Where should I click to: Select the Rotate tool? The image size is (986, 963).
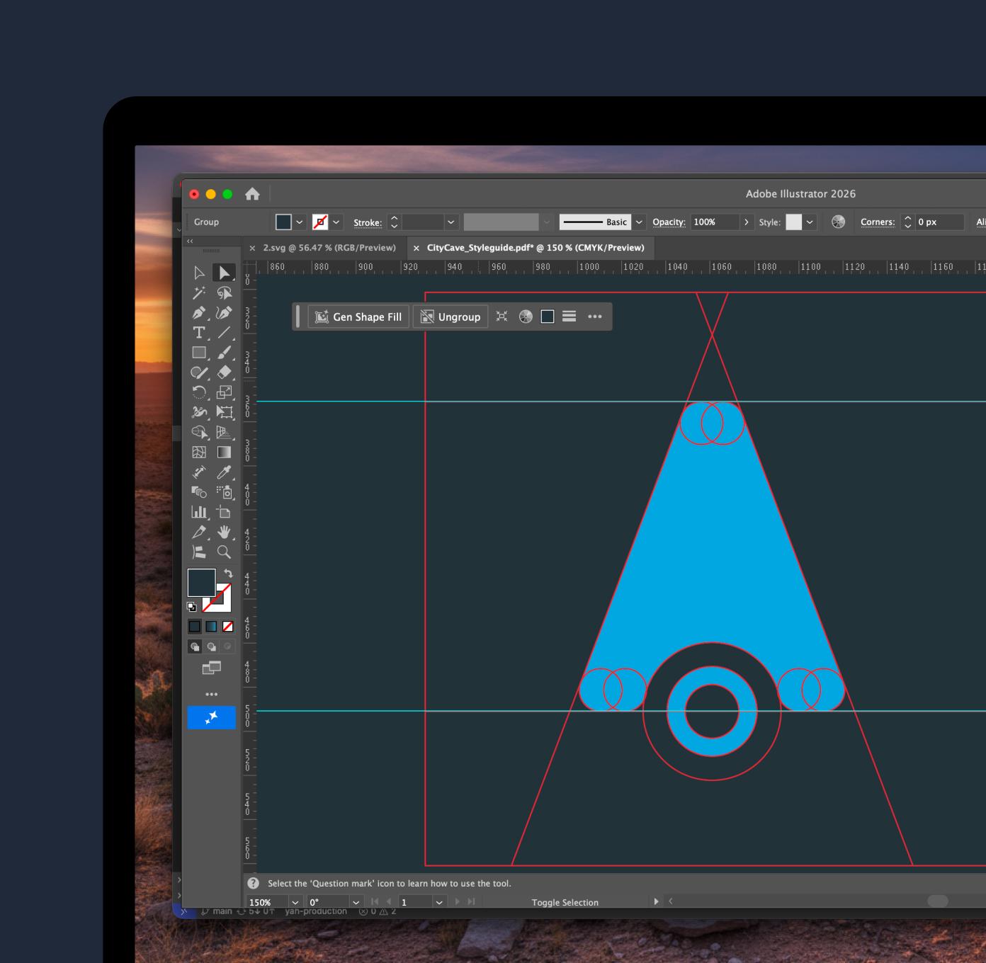click(x=199, y=392)
